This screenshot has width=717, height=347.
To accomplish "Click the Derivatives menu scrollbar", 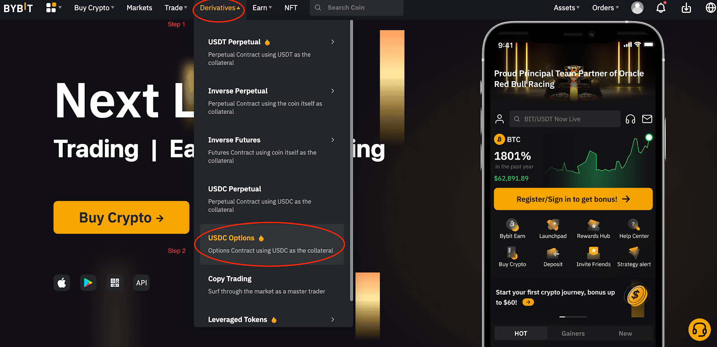I will pyautogui.click(x=351, y=161).
